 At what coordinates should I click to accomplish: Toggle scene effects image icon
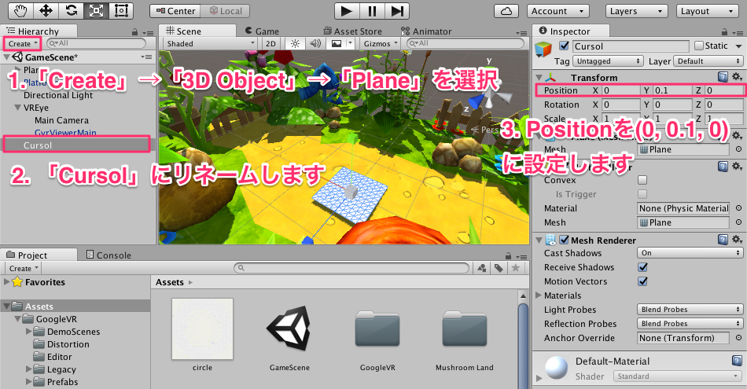pyautogui.click(x=337, y=44)
